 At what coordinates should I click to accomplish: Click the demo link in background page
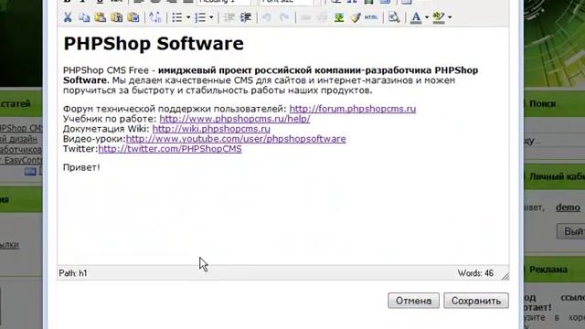click(x=568, y=207)
